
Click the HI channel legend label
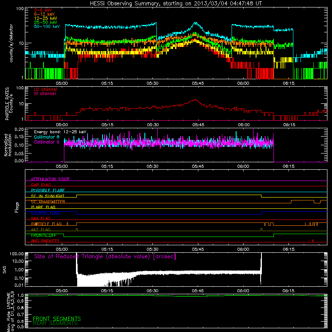tap(45, 94)
